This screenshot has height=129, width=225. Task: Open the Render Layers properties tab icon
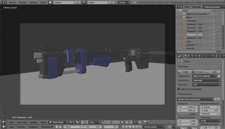tap(189, 56)
